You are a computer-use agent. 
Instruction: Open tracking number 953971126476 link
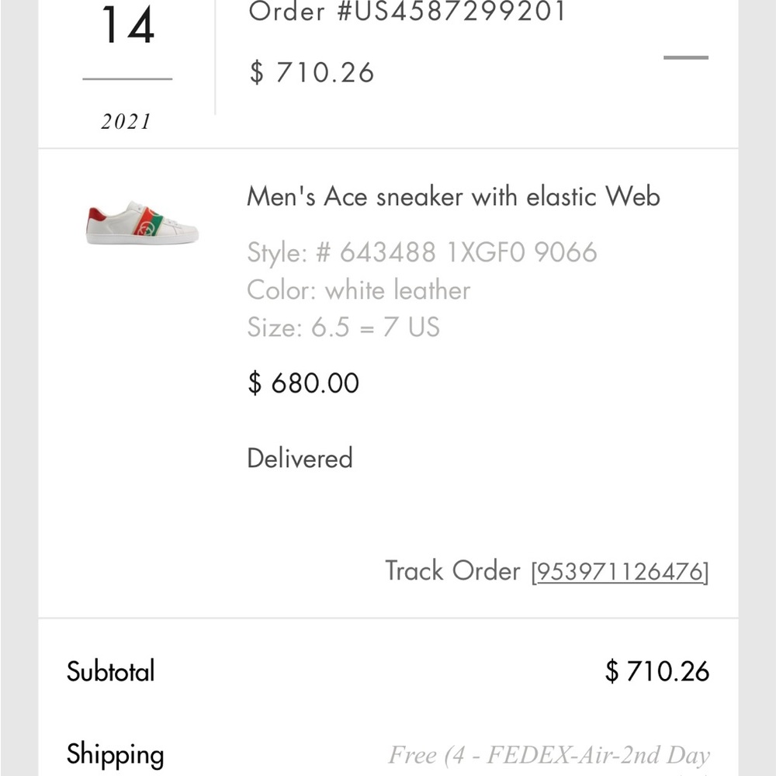(621, 571)
